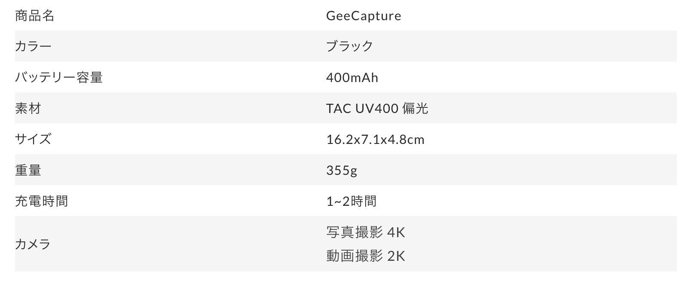
Task: Select the 1~2時間 charging value
Action: [x=351, y=201]
